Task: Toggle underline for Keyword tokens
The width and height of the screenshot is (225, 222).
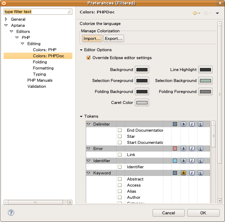Action: pyautogui.click(x=201, y=173)
